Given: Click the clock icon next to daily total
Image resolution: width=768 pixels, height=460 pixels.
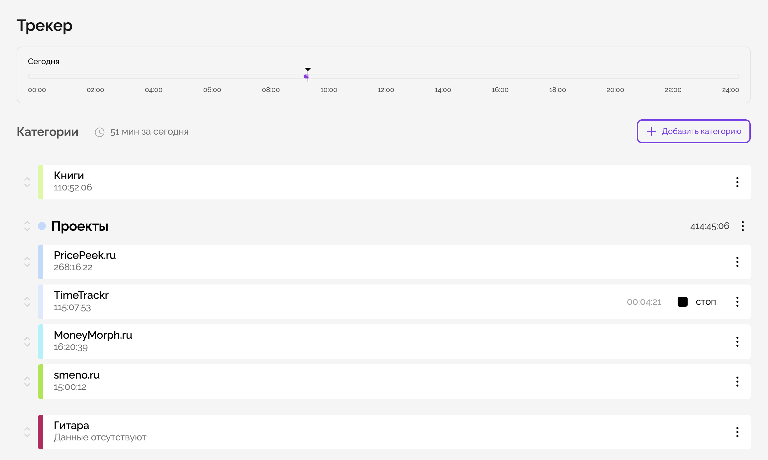Looking at the screenshot, I should [x=100, y=132].
